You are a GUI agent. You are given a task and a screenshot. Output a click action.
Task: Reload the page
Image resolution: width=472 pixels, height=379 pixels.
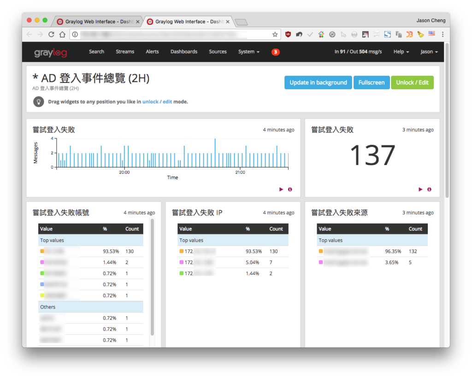pos(51,35)
